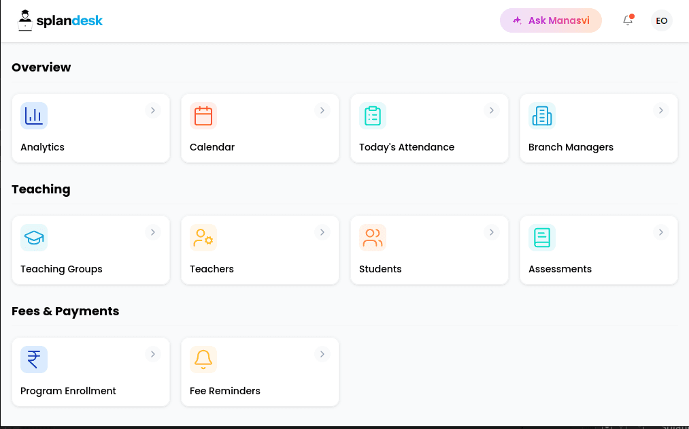
Task: Expand the Fee Reminders card chevron
Action: point(322,354)
